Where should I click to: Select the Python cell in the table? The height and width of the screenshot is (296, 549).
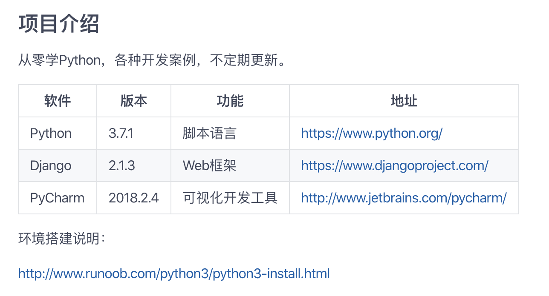(58, 133)
